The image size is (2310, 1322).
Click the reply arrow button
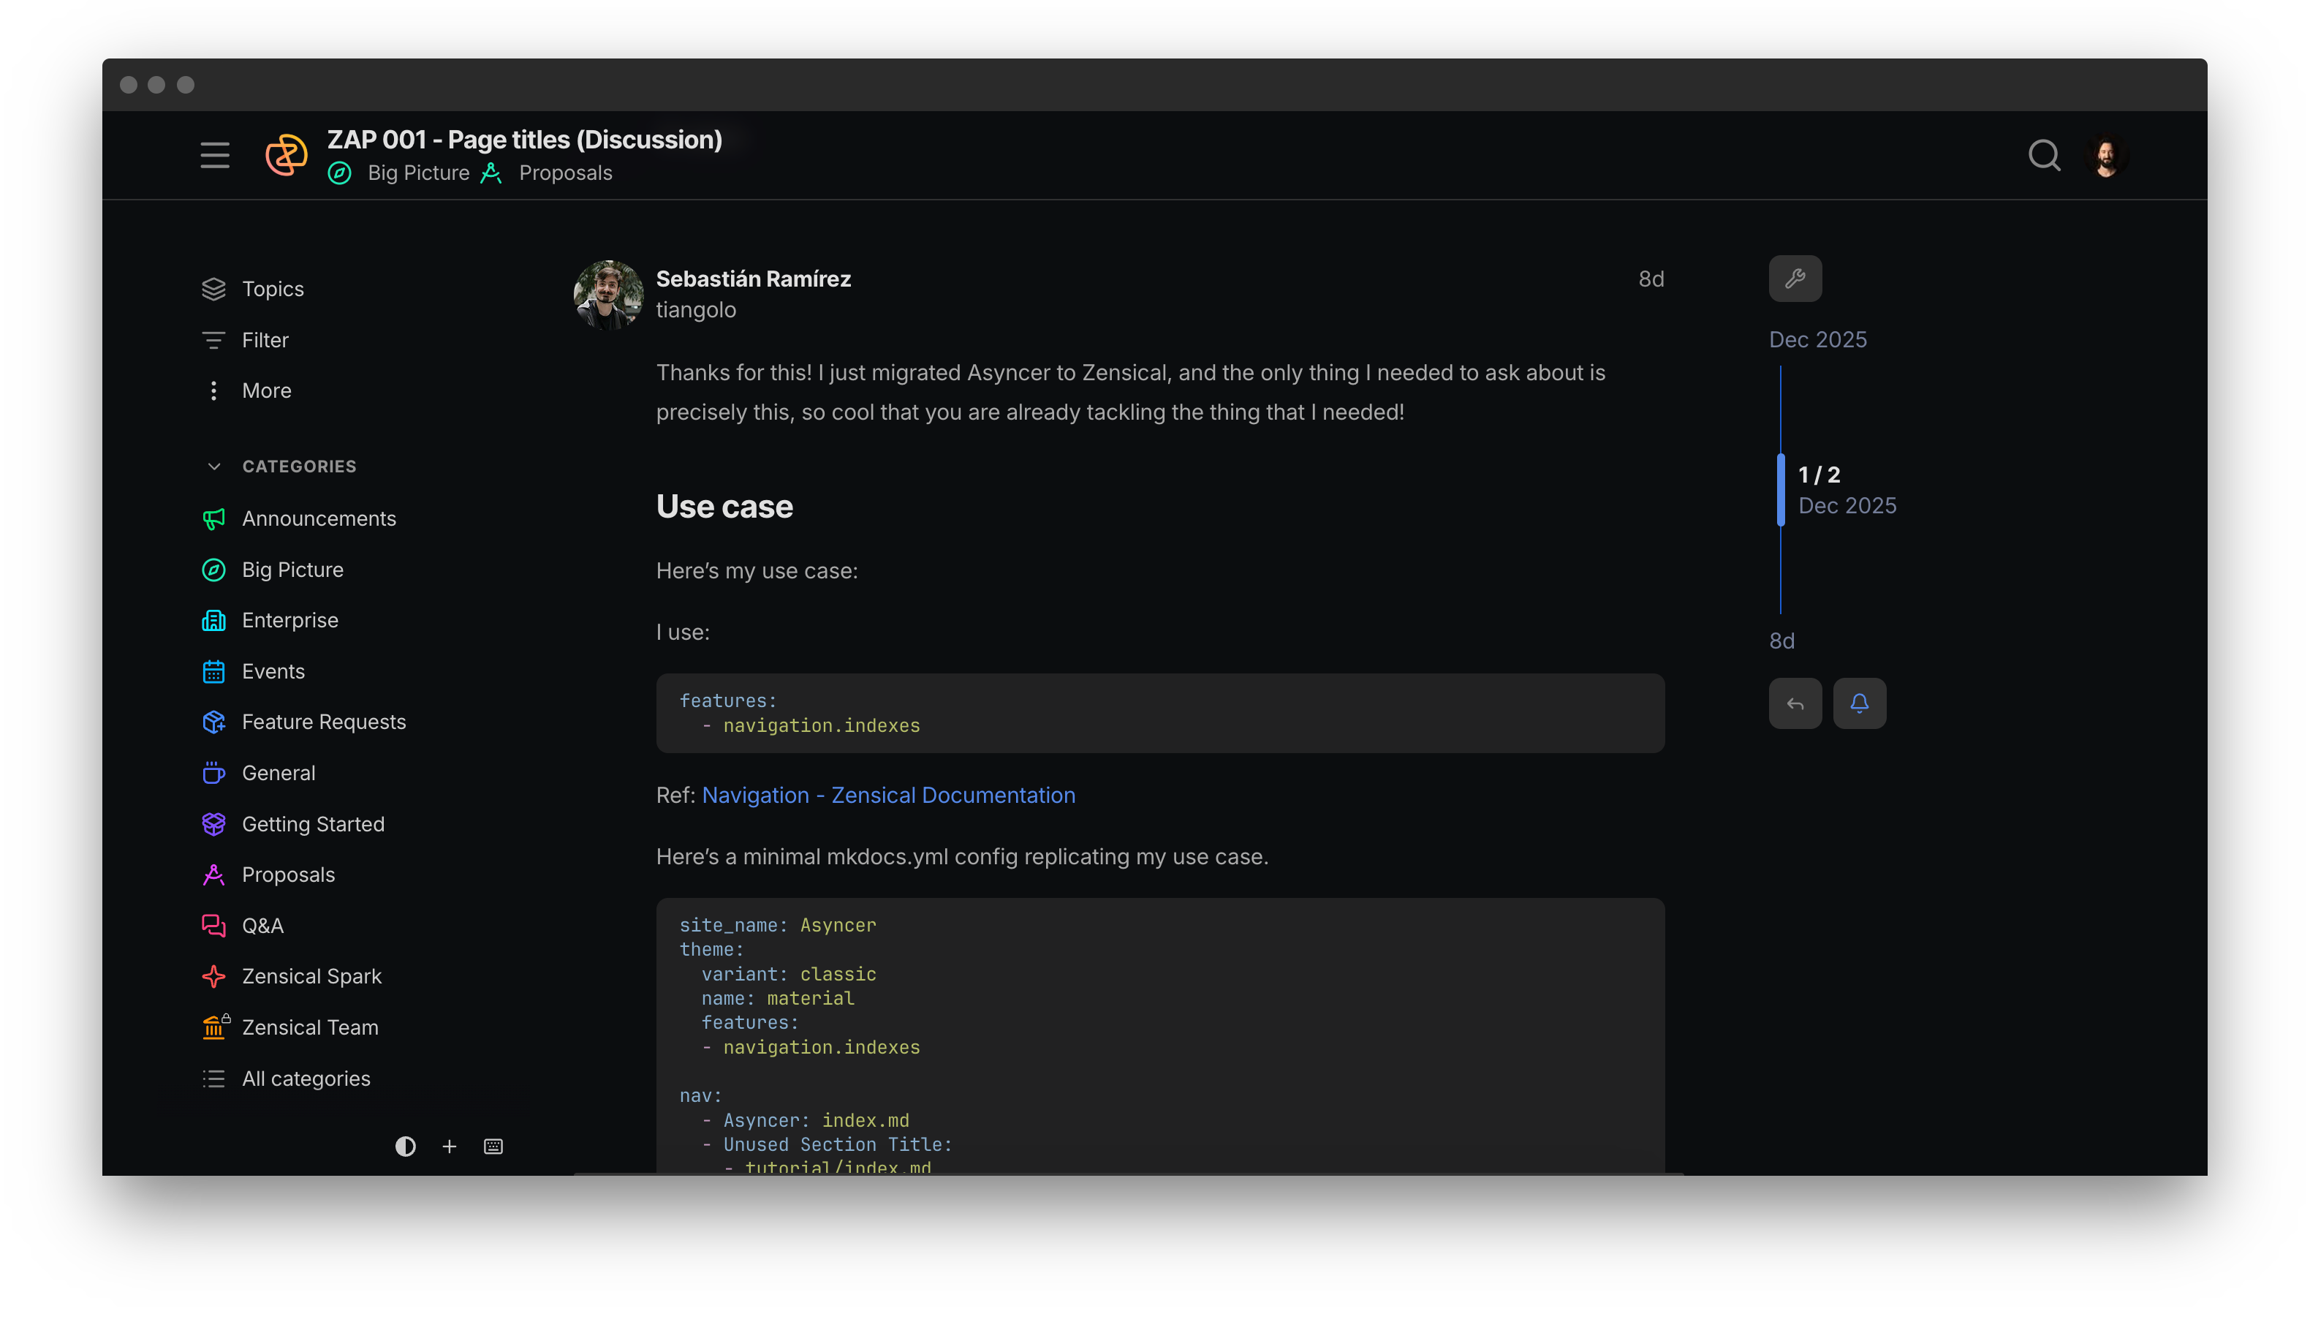tap(1795, 703)
